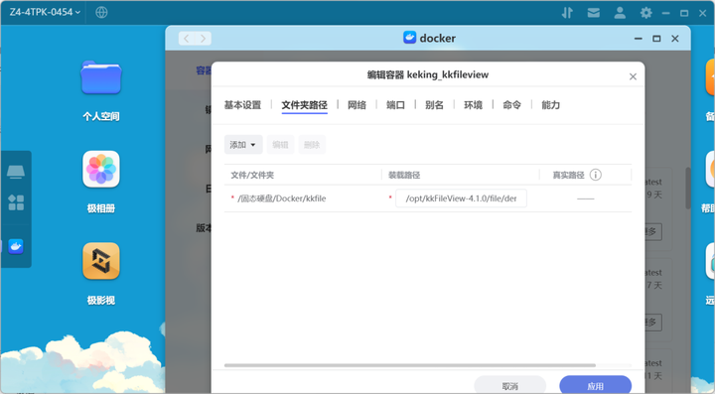The width and height of the screenshot is (715, 394).
Task: Click the info icon beside 真实路径
Action: point(596,175)
